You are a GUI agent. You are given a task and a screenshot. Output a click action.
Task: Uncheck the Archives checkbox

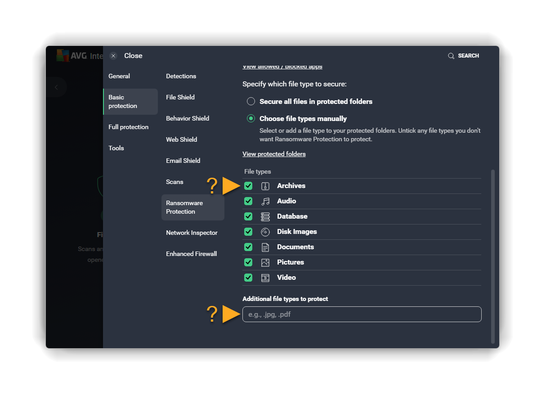pos(248,186)
